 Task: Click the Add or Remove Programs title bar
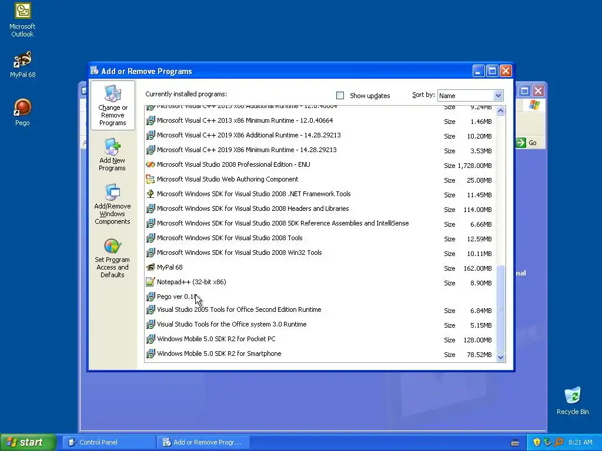coord(280,71)
